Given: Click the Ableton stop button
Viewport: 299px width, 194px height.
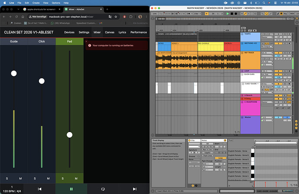Looking at the screenshot, I should coord(232,14).
